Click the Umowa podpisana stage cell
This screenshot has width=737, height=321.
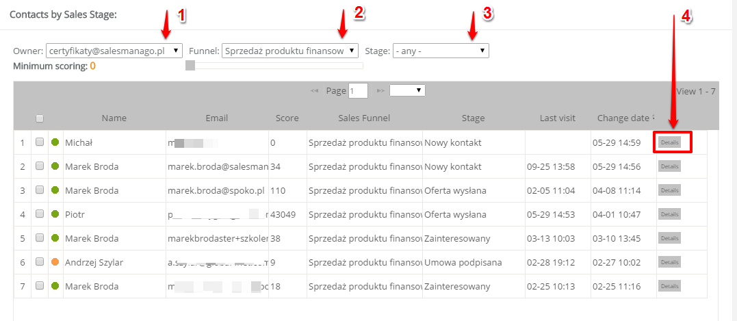pos(463,263)
